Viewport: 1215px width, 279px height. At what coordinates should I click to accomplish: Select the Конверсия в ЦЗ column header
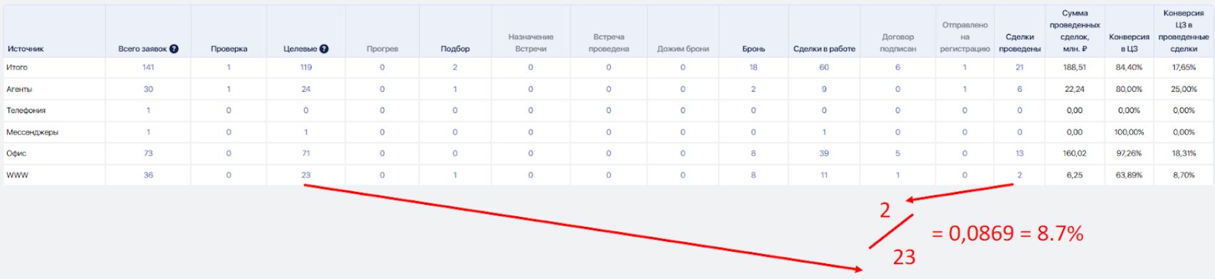tap(1129, 43)
